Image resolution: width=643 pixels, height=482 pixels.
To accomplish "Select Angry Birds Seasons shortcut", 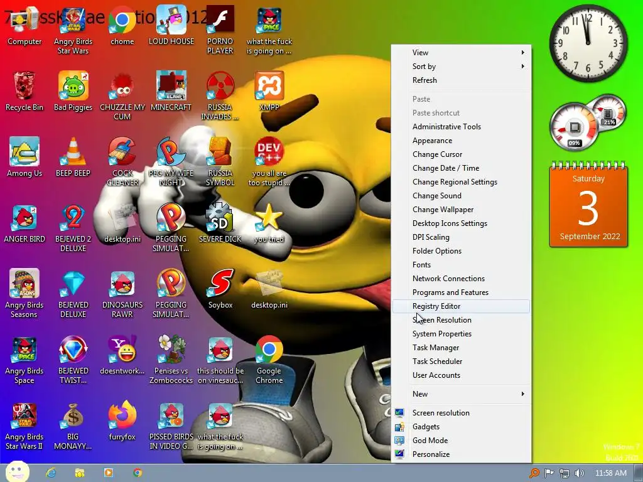I will [x=24, y=294].
